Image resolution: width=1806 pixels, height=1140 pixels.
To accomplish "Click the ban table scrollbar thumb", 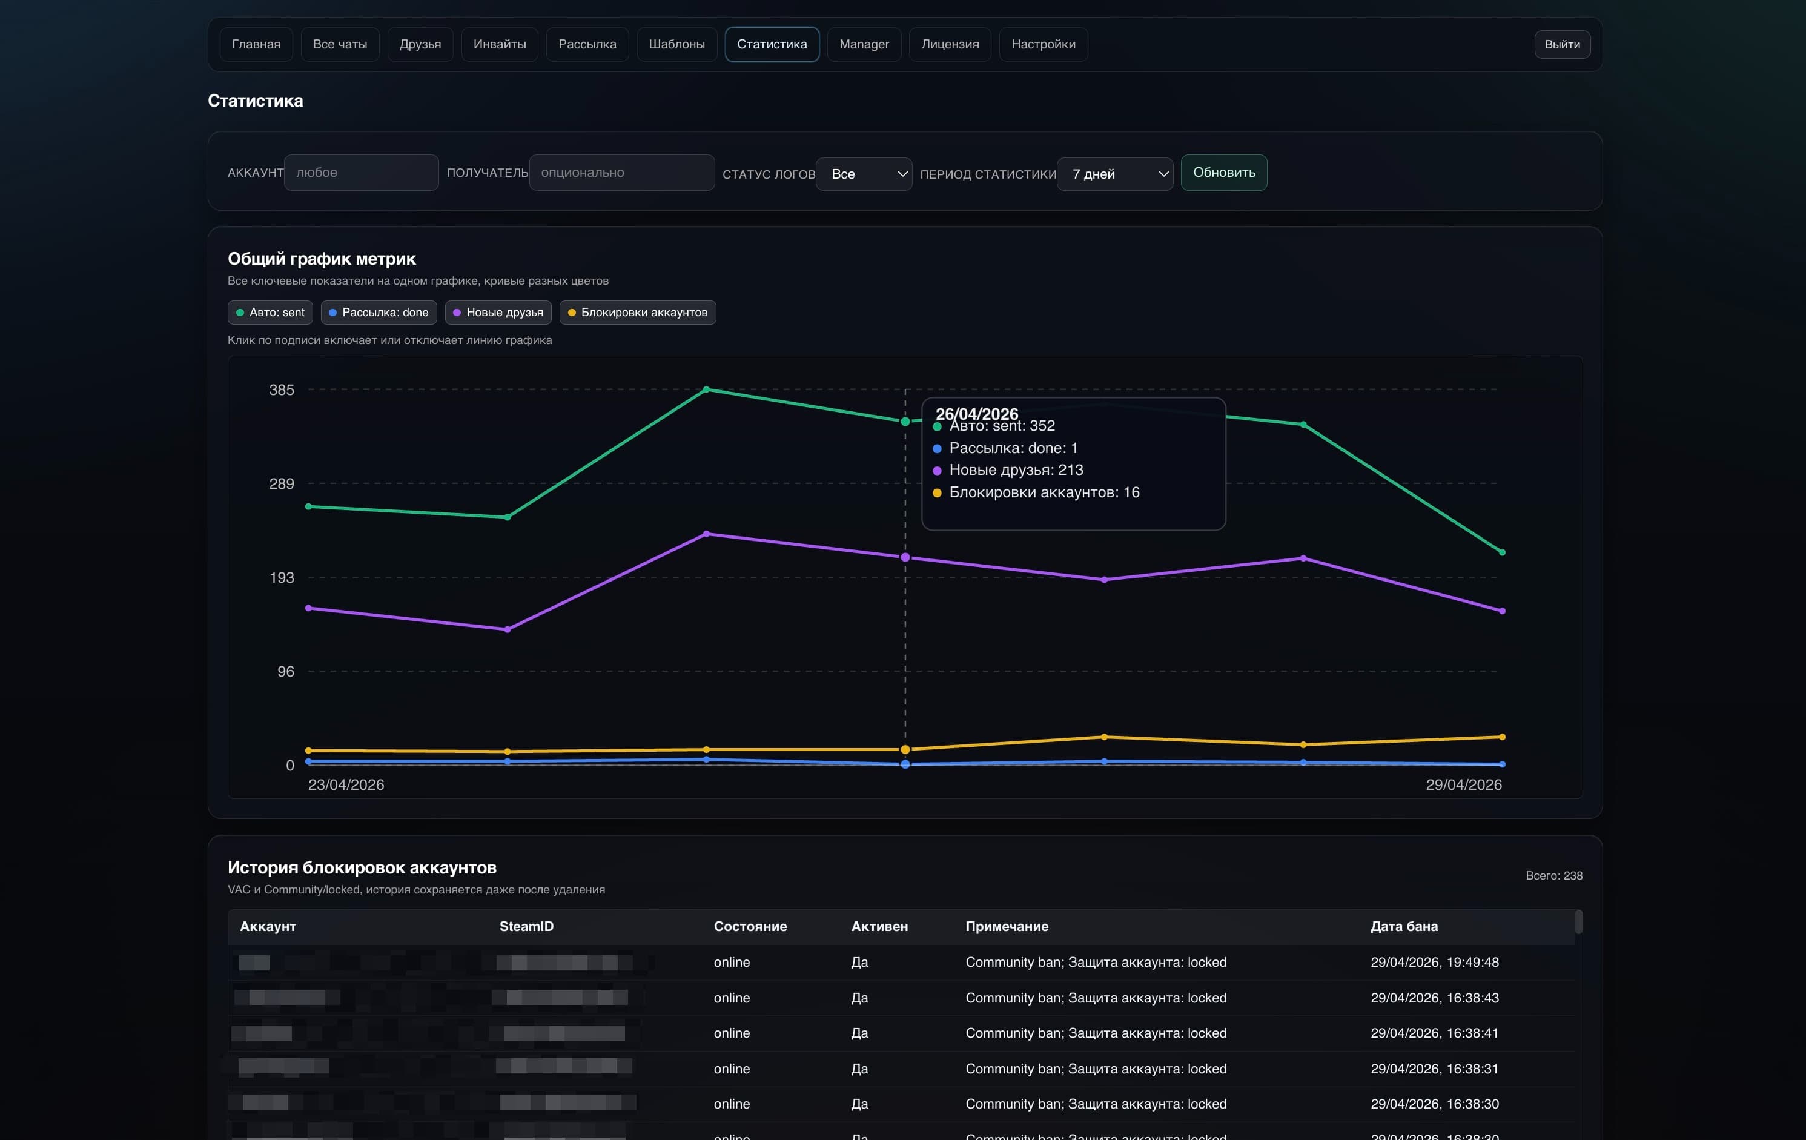I will (1578, 922).
